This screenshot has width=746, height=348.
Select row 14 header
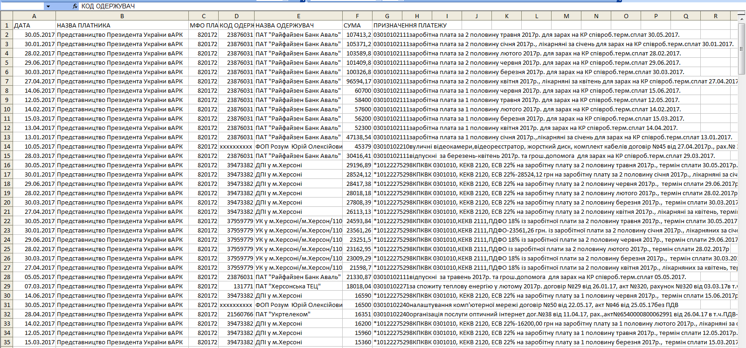[7, 146]
